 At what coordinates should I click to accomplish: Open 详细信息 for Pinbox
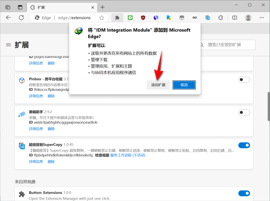(36, 96)
